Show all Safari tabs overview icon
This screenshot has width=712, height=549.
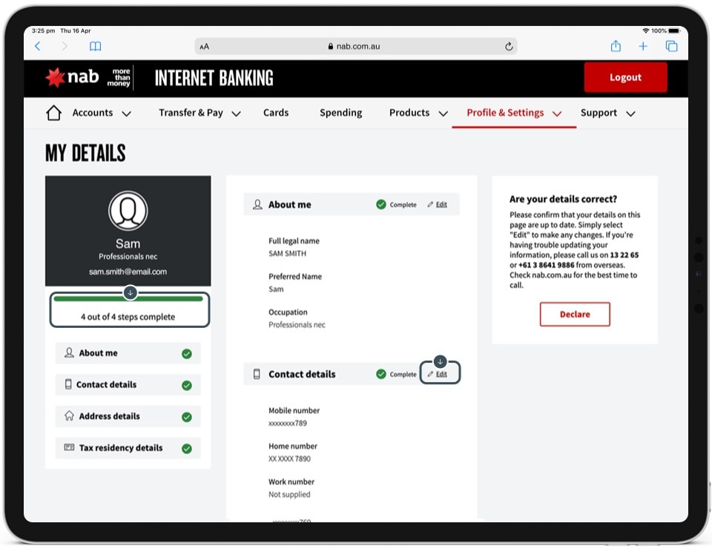671,46
